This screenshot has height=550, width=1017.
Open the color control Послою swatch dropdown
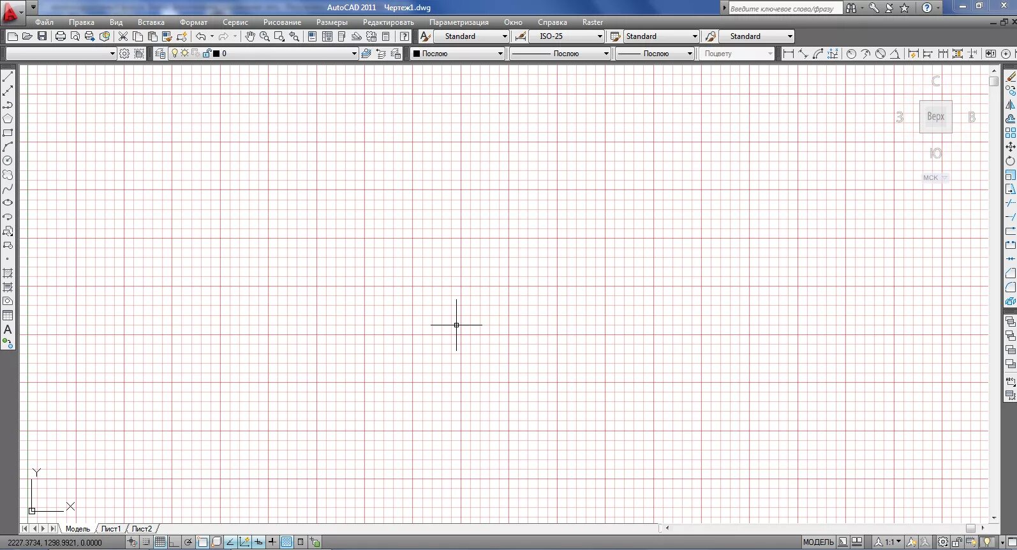click(457, 54)
